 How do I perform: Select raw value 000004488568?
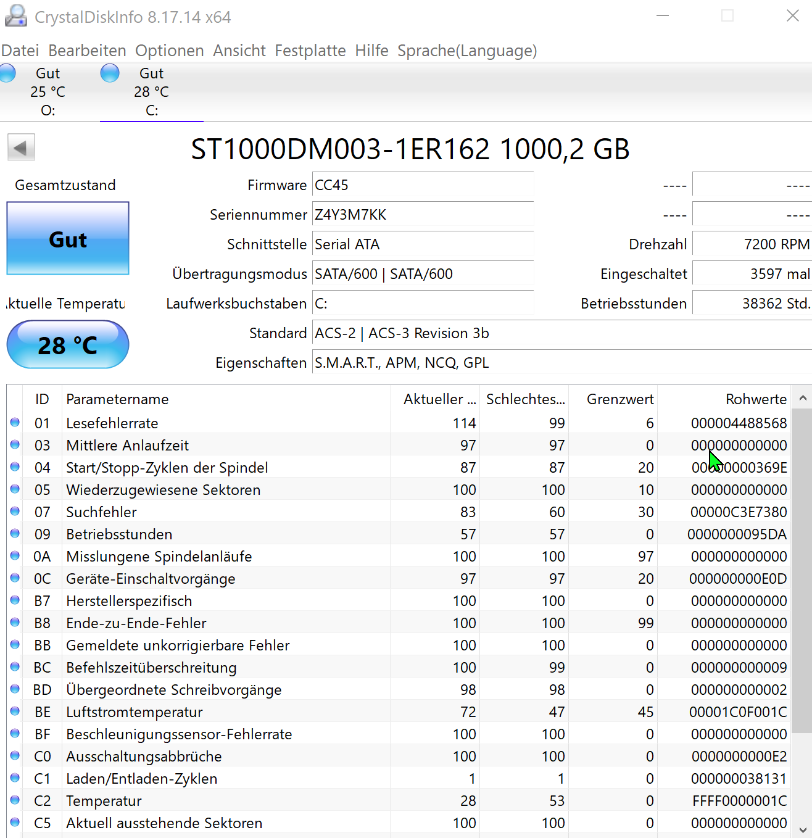(x=739, y=423)
